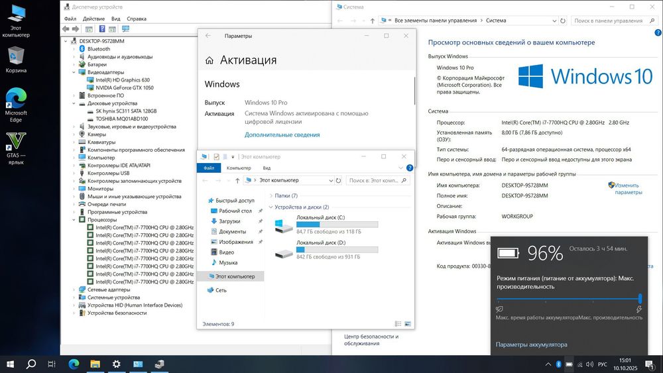
Task: Click the РУС language indicator
Action: 602,364
